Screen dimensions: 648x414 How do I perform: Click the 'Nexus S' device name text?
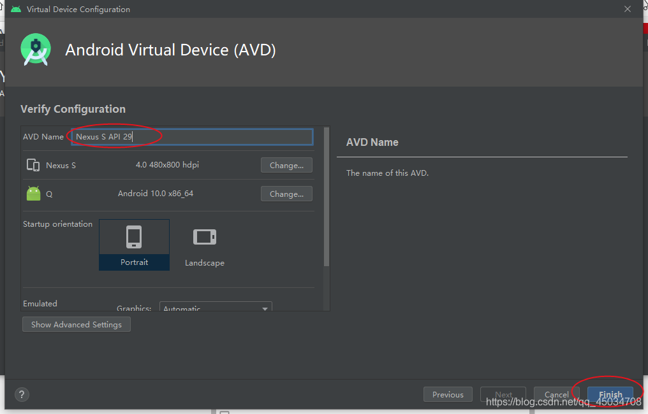61,165
